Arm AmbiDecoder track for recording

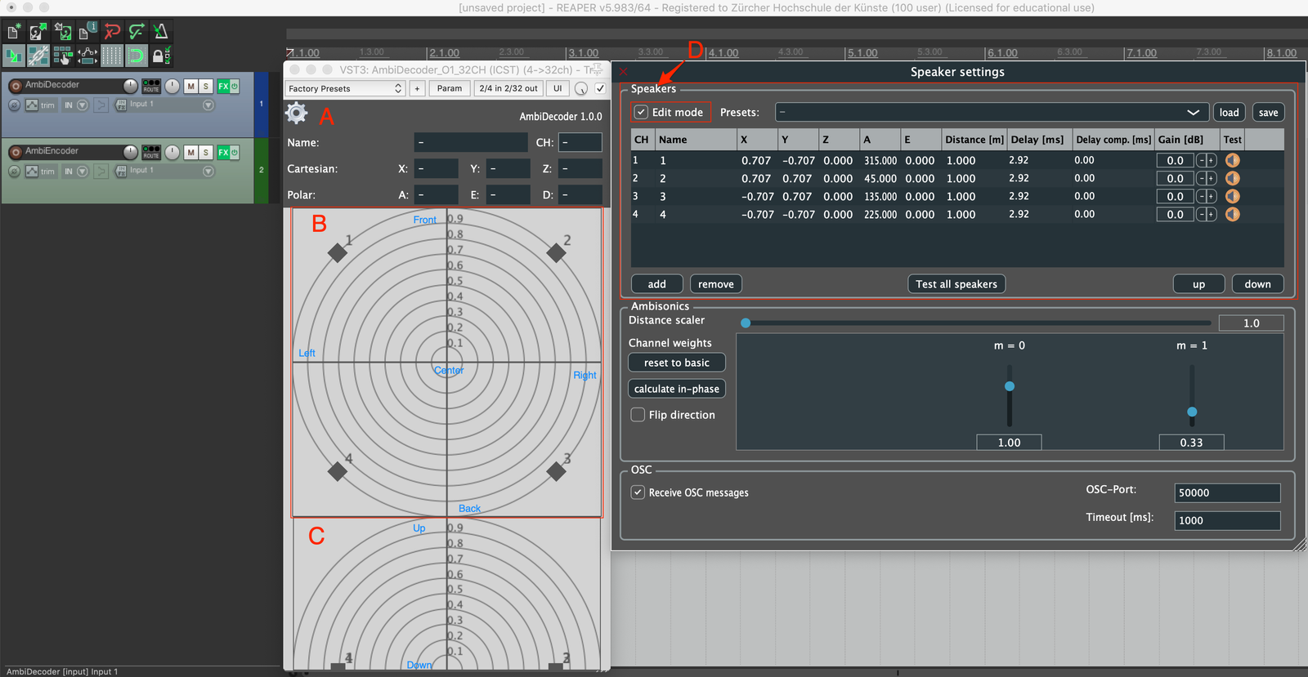[16, 86]
